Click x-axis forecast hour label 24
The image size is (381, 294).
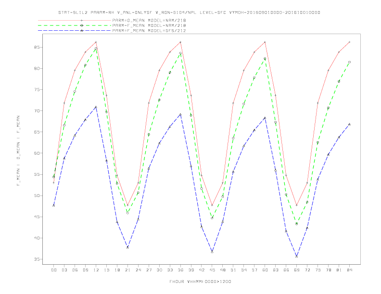click(138, 270)
